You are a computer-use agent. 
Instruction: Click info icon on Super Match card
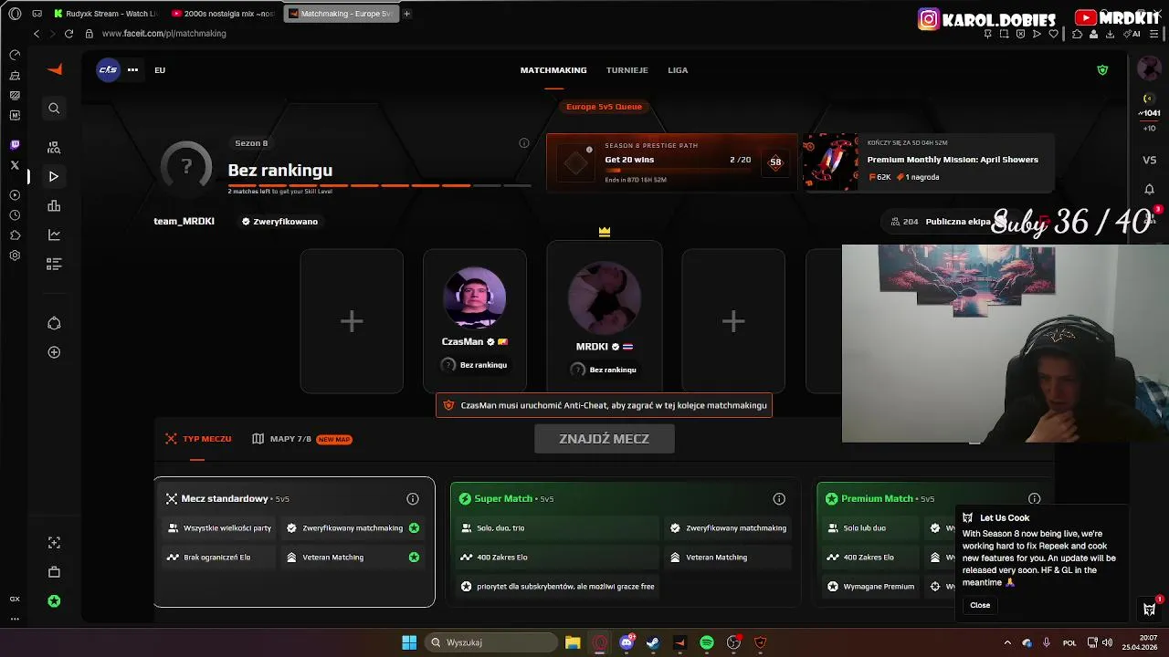point(779,499)
